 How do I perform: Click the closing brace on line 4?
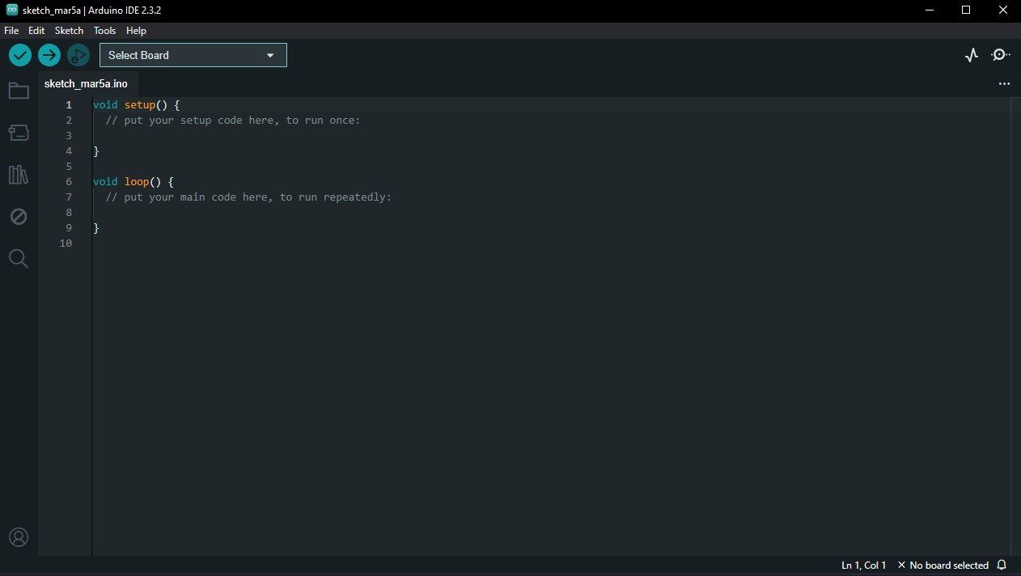pyautogui.click(x=96, y=150)
